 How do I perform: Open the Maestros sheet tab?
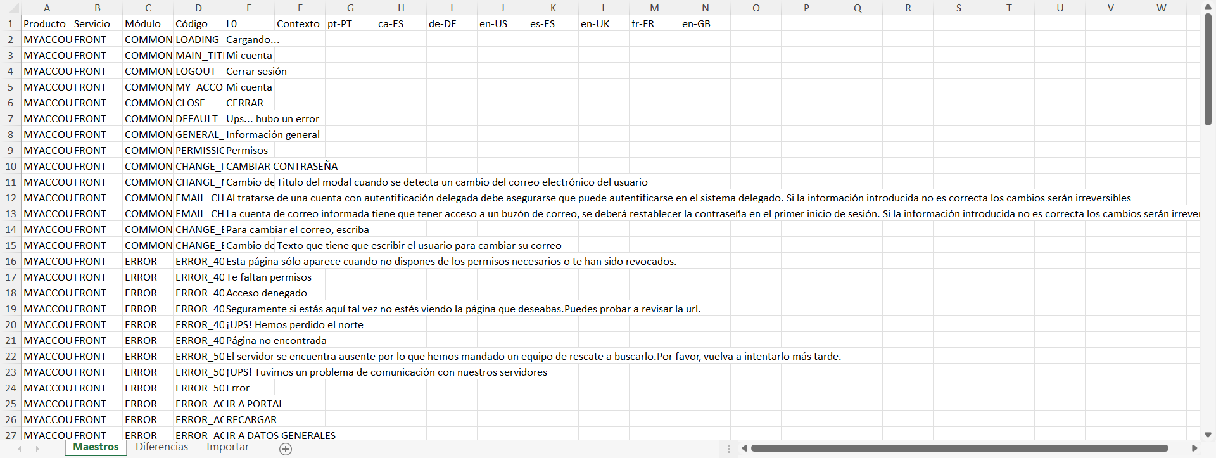[x=96, y=447]
